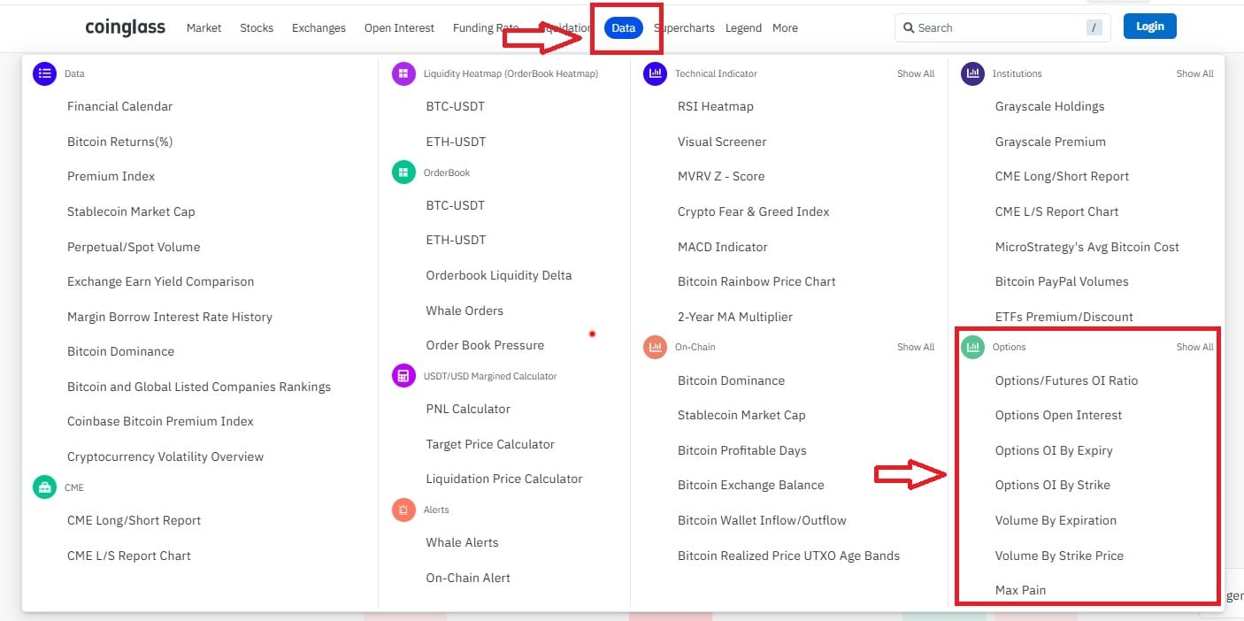
Task: Open Margin Borrow Interest Rate History
Action: click(x=170, y=317)
